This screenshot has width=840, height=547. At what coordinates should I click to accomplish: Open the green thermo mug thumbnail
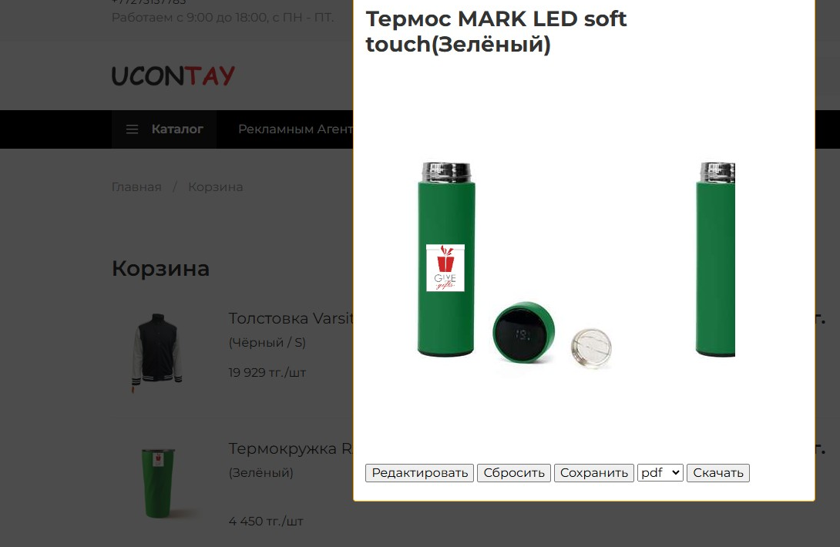[158, 483]
